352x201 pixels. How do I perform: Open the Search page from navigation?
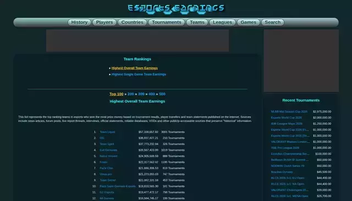273,23
